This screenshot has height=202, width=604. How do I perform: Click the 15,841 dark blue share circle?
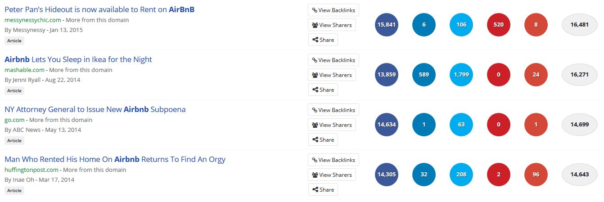pos(386,25)
